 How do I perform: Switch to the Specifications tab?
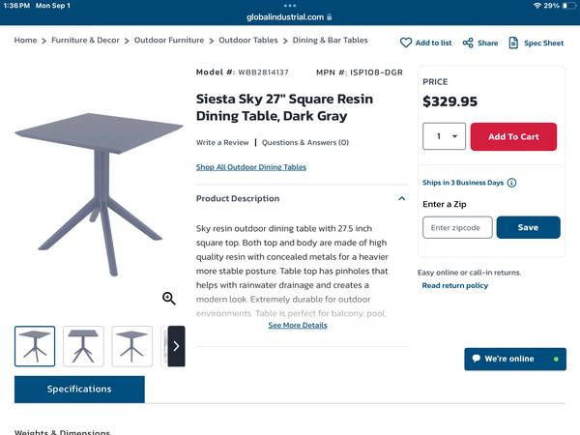point(79,389)
